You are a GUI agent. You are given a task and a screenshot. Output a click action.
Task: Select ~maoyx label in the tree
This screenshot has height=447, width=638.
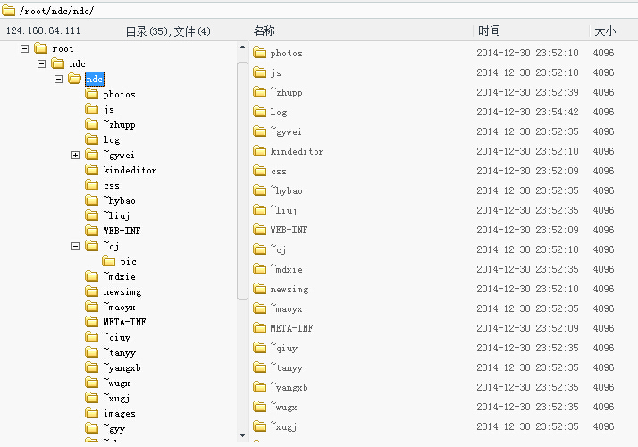point(119,307)
